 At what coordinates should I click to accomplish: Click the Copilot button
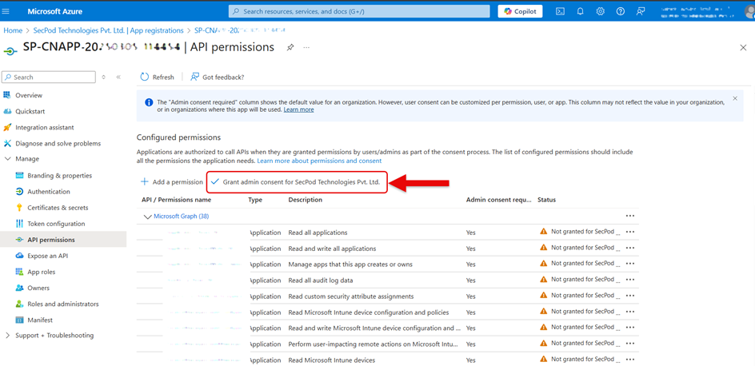click(x=520, y=11)
